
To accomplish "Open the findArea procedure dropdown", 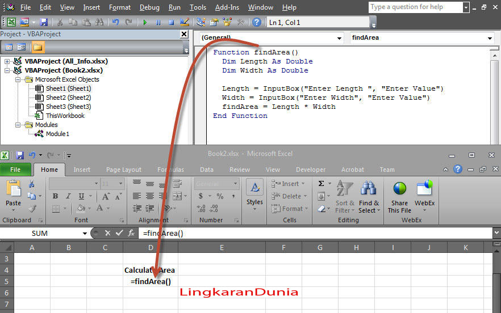I will click(x=490, y=39).
